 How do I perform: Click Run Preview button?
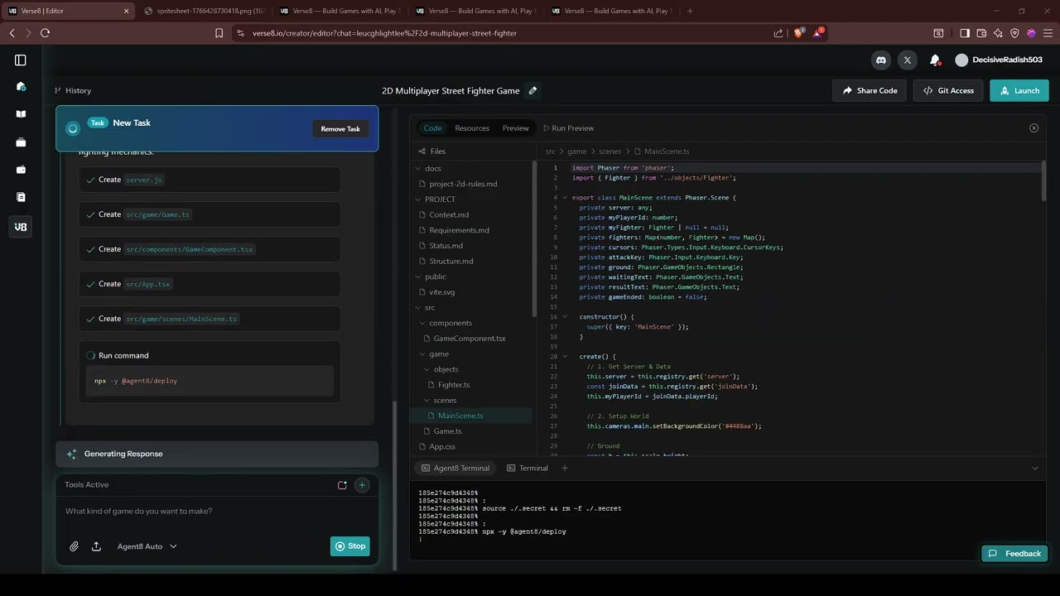568,128
